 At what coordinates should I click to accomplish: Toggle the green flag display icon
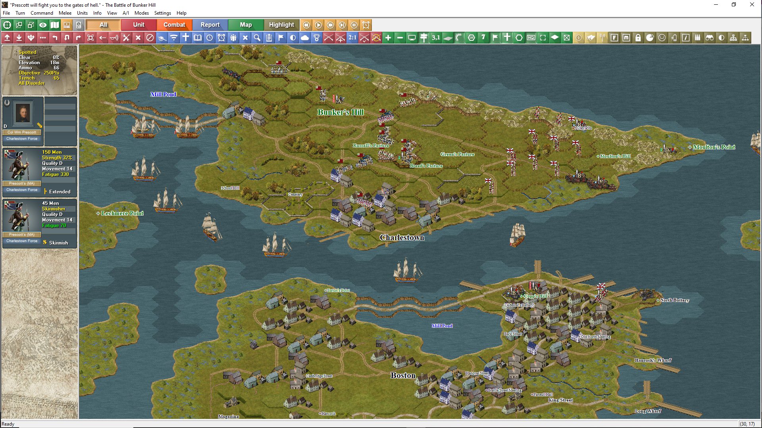pyautogui.click(x=495, y=38)
